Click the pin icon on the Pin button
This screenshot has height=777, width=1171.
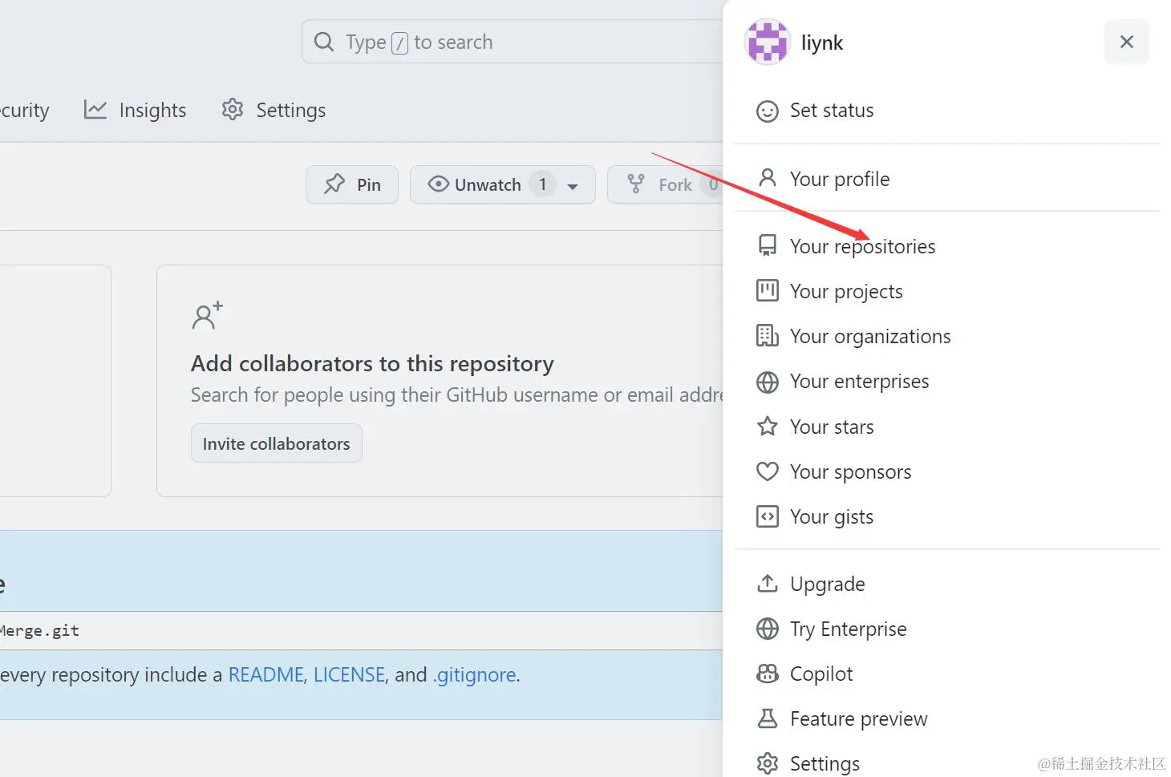(x=334, y=184)
